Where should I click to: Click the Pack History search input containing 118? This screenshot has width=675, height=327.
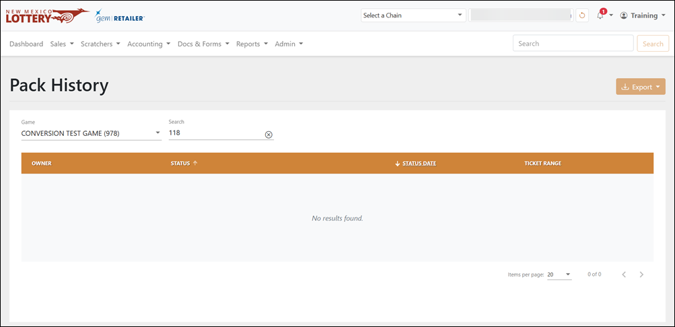[x=216, y=133]
